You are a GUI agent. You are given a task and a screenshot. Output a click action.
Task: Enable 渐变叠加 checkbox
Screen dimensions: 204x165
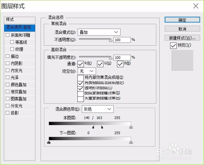[7, 91]
